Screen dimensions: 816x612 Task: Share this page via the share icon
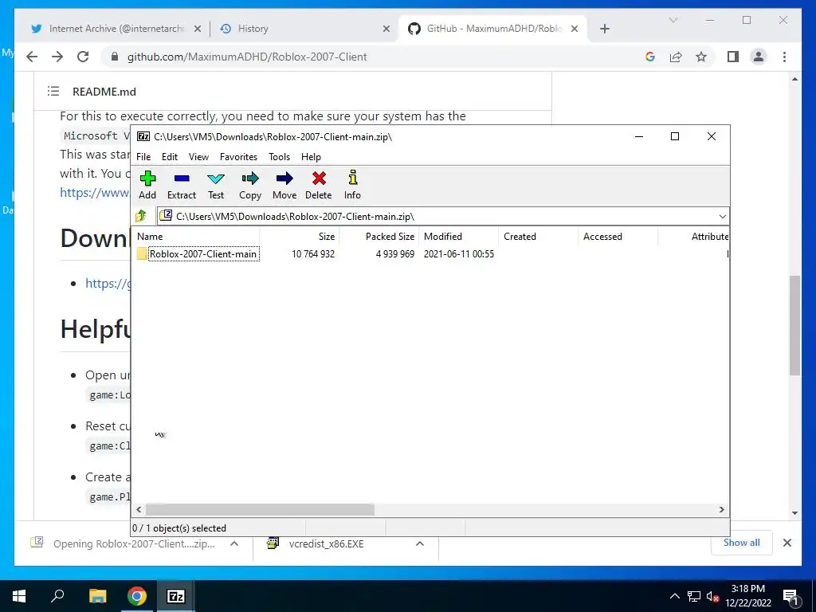pos(676,57)
